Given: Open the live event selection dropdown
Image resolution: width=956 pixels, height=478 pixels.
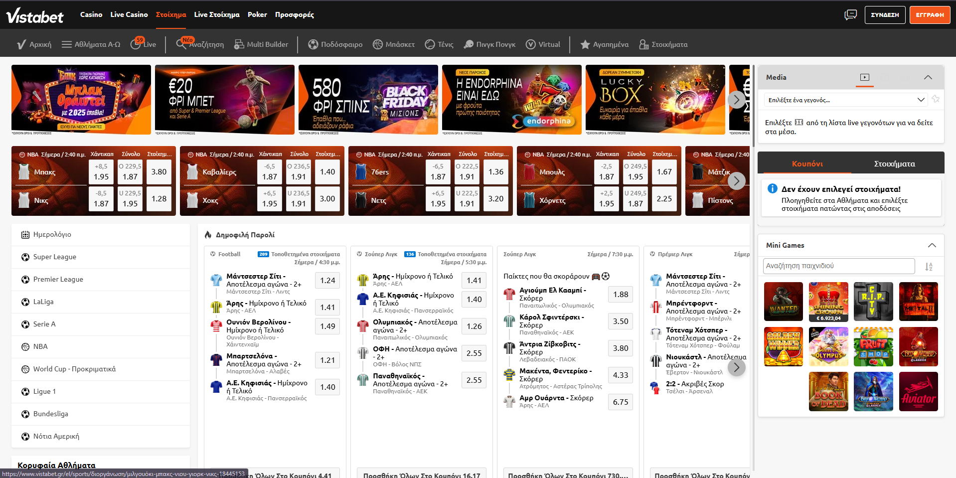Looking at the screenshot, I should click(845, 100).
